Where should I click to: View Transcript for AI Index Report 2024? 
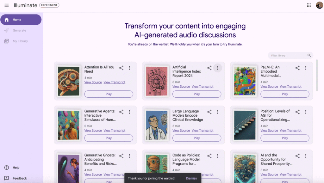click(x=202, y=87)
